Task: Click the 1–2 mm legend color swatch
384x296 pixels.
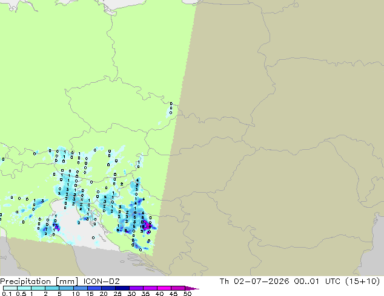Action: [x=38, y=288]
